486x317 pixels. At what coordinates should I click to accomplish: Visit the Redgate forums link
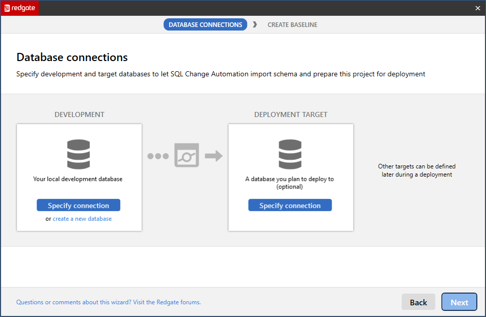[109, 302]
